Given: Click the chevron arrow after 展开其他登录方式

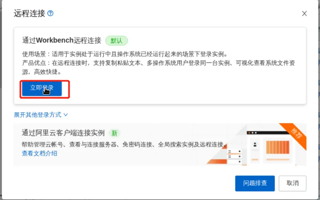Looking at the screenshot, I should 66,115.
